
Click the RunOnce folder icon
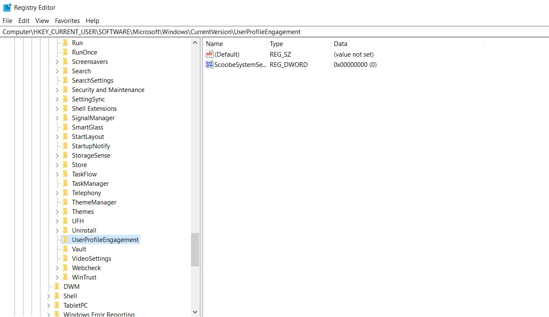65,52
